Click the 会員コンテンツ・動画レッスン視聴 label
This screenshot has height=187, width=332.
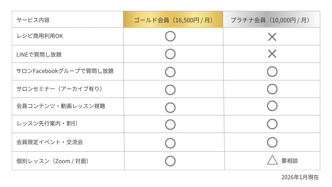click(x=61, y=106)
